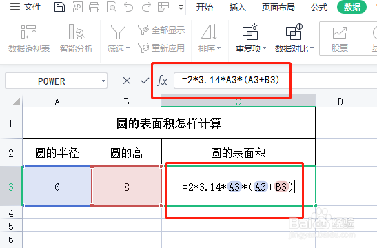Click the 重复项 duplicates icon

[x=251, y=32]
